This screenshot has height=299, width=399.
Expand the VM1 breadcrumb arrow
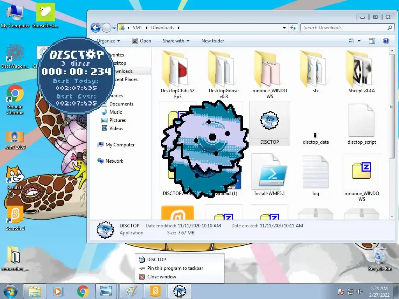[147, 28]
